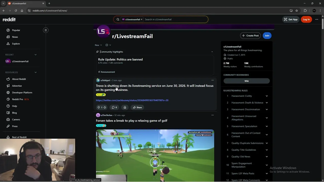This screenshot has width=324, height=182.
Task: Click the Create Post button
Action: coord(250,36)
